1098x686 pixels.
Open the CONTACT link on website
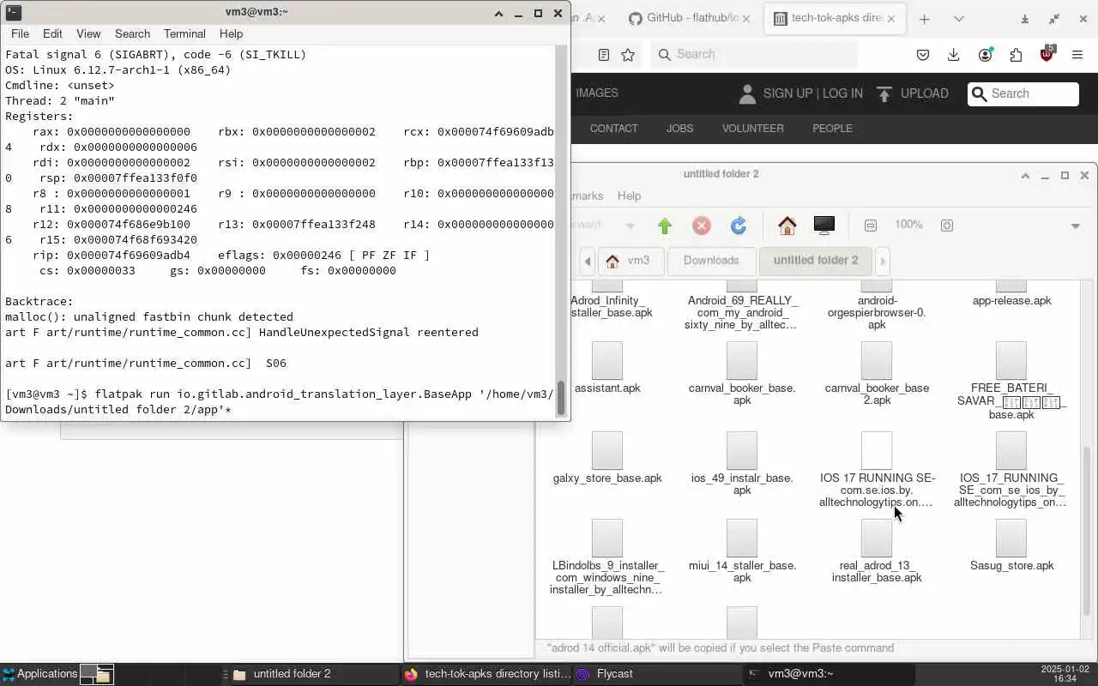pos(613,129)
